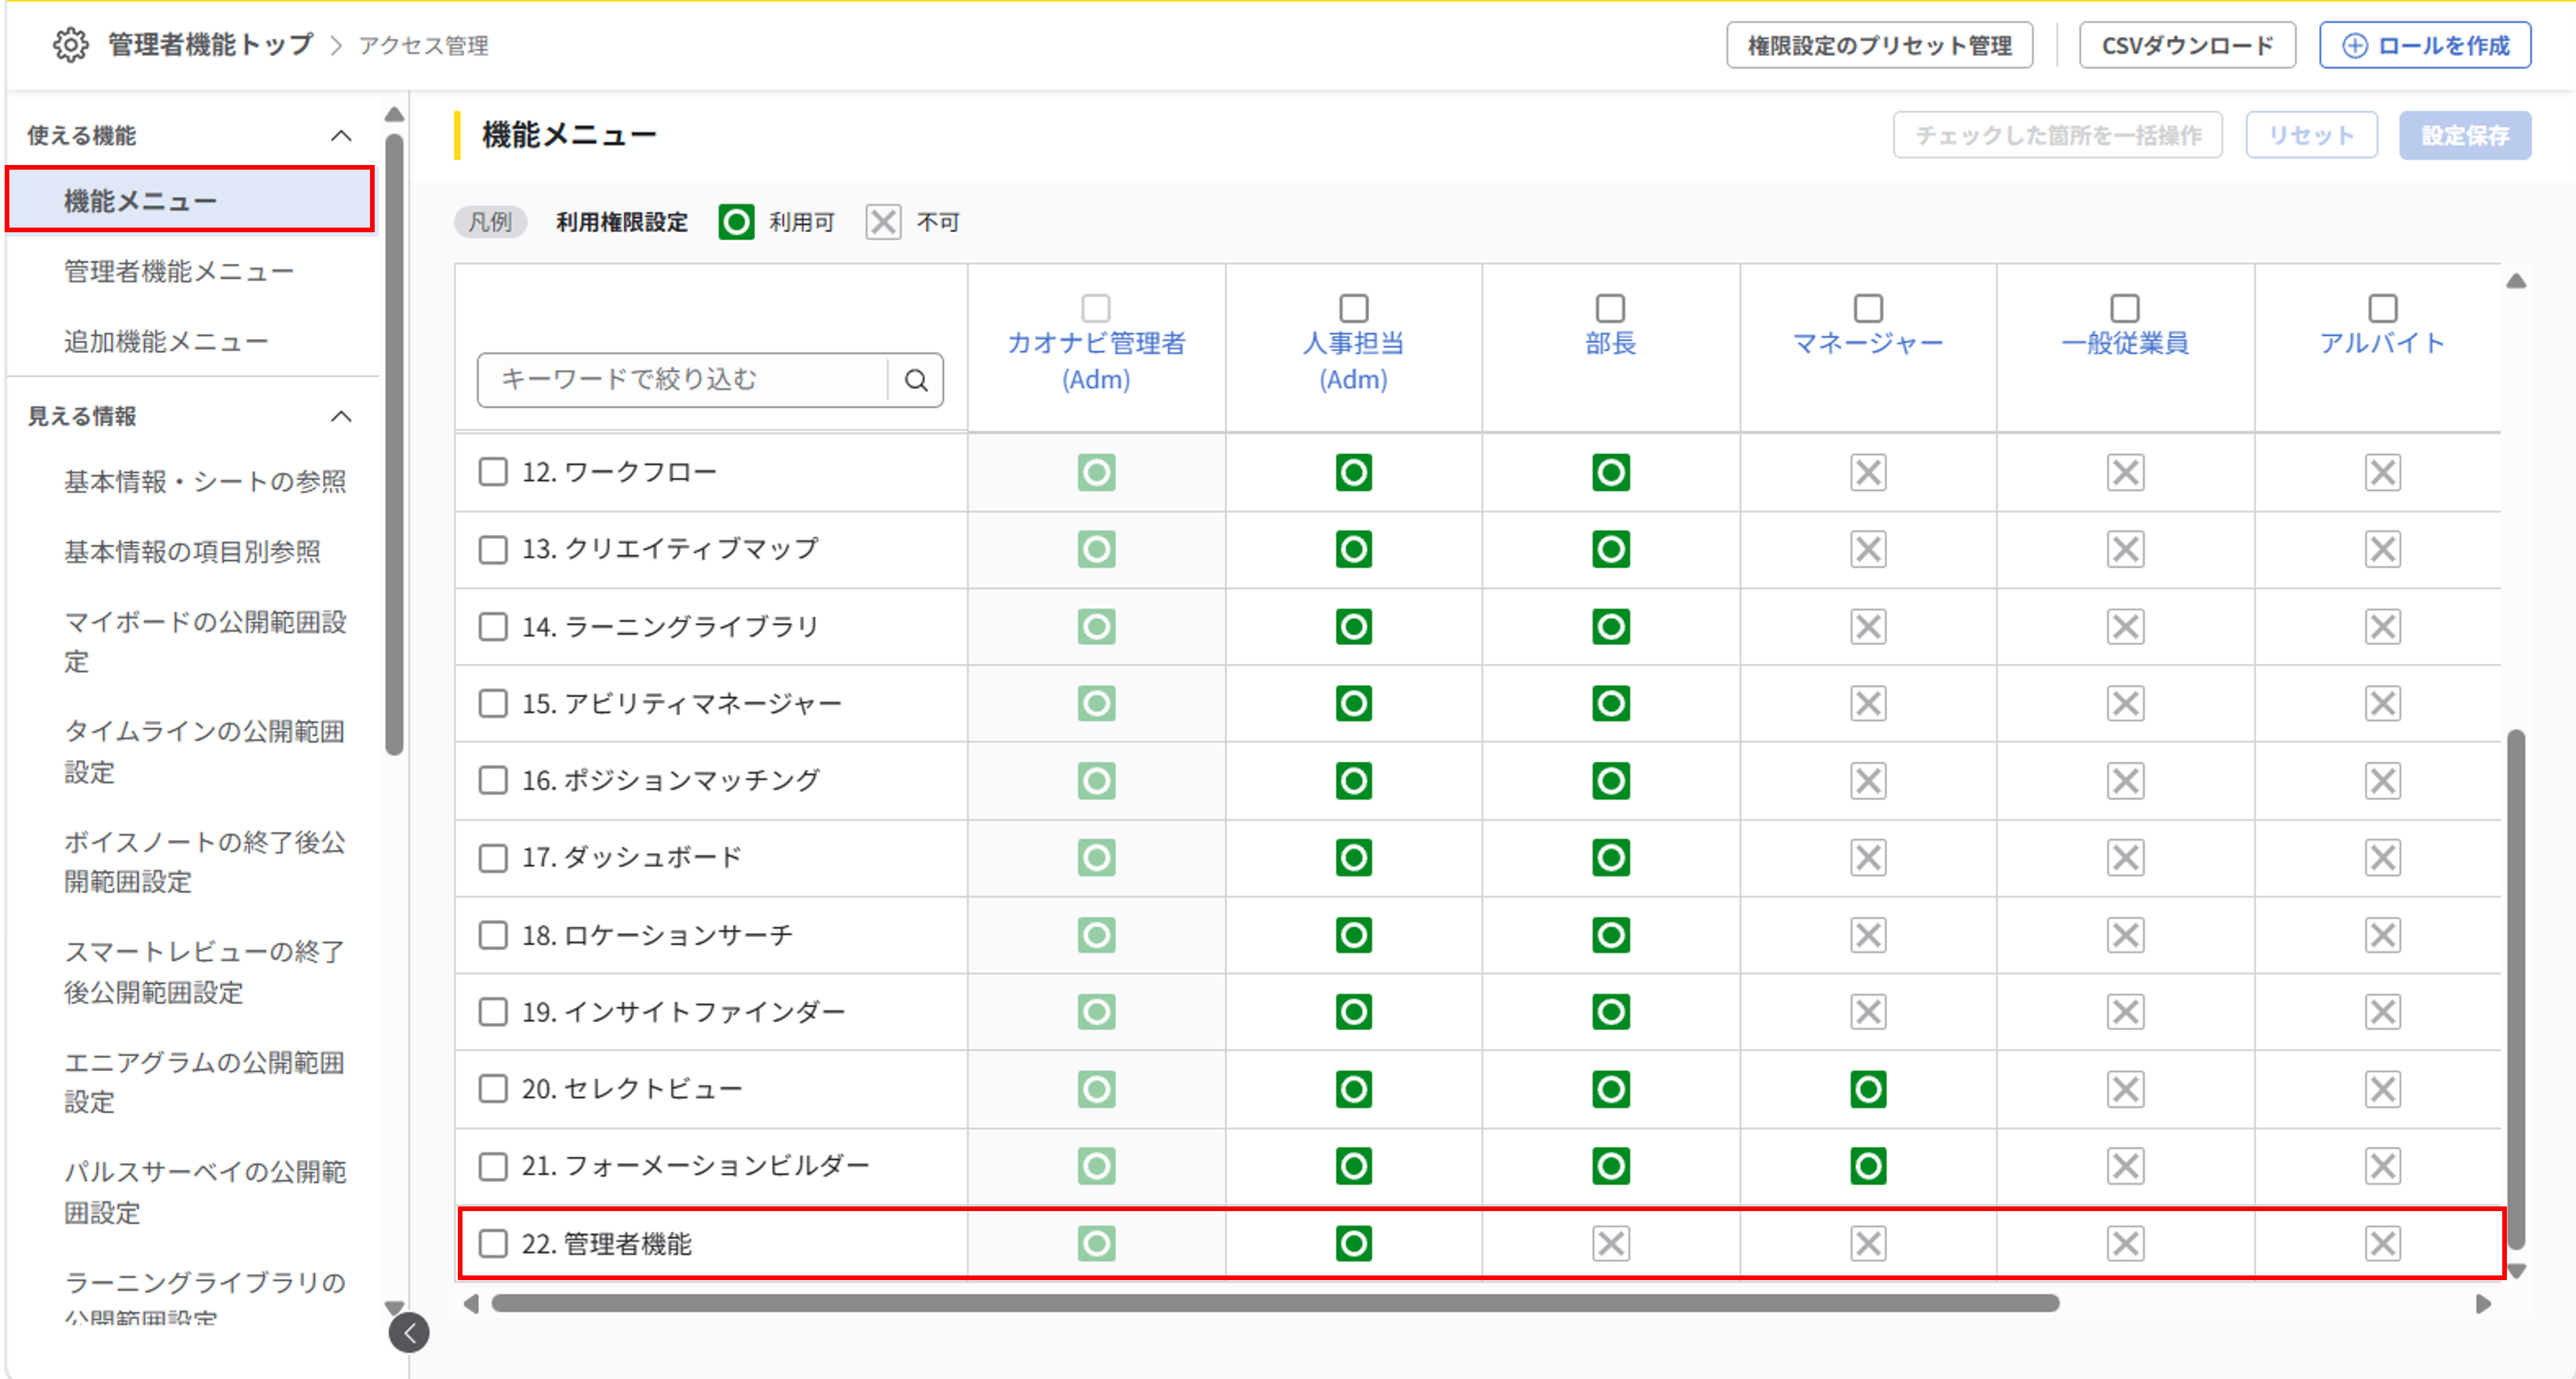2576x1379 pixels.
Task: Toggle 部長 permission for 22. 管理者機能
Action: [1610, 1244]
